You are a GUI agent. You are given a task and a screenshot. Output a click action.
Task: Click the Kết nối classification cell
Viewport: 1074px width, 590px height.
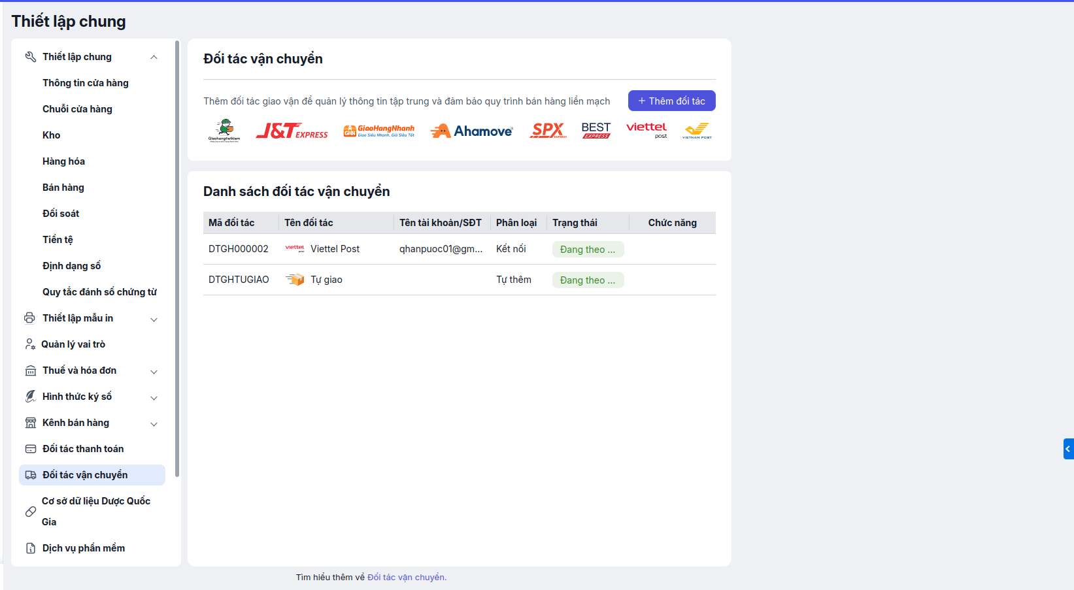pyautogui.click(x=511, y=249)
